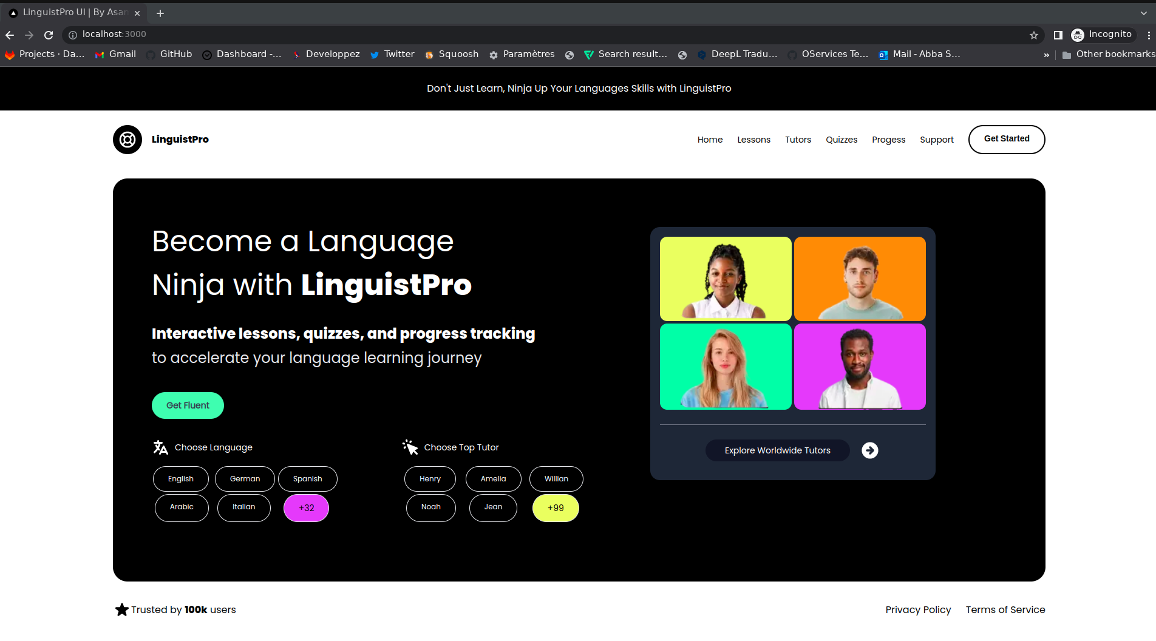Viewport: 1156px width, 641px height.
Task: Click the bookmark star in the address bar
Action: tap(1035, 35)
